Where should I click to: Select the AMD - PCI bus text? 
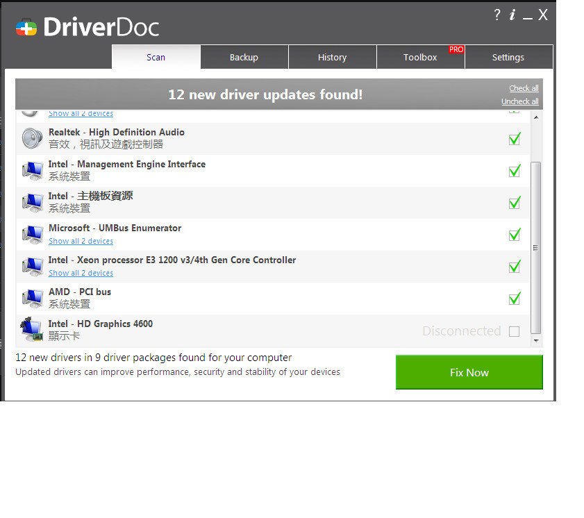[80, 292]
